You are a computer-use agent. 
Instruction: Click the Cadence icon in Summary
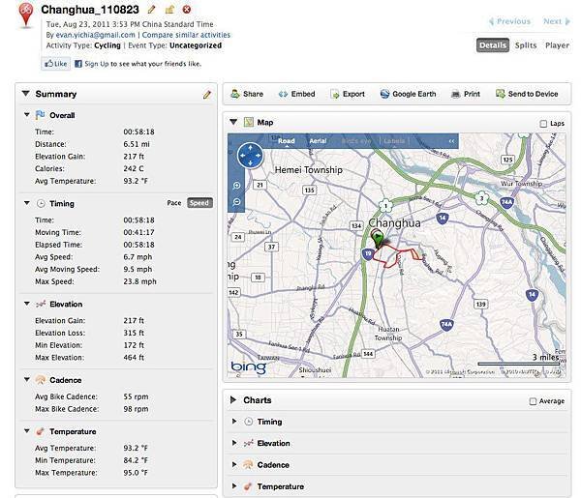pyautogui.click(x=40, y=380)
